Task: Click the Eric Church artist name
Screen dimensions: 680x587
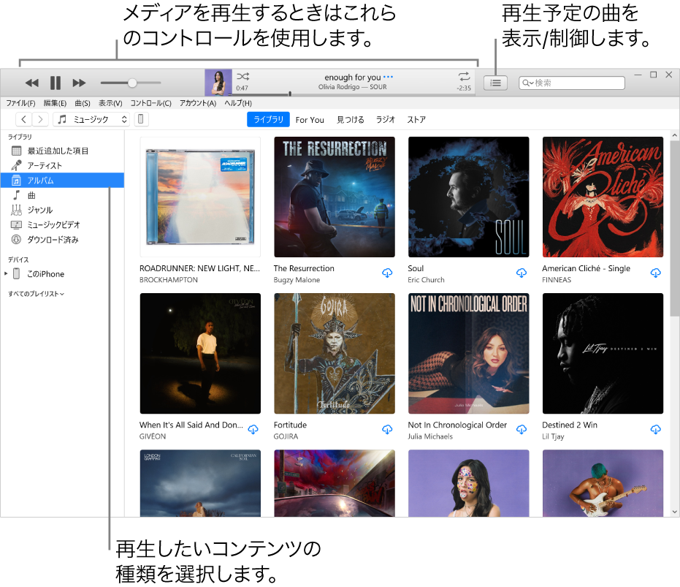Action: pyautogui.click(x=426, y=280)
